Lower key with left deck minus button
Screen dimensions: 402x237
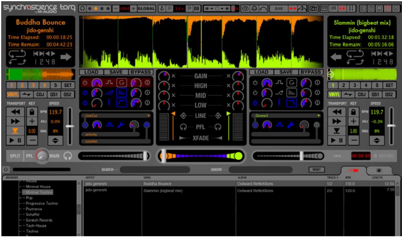[32, 140]
